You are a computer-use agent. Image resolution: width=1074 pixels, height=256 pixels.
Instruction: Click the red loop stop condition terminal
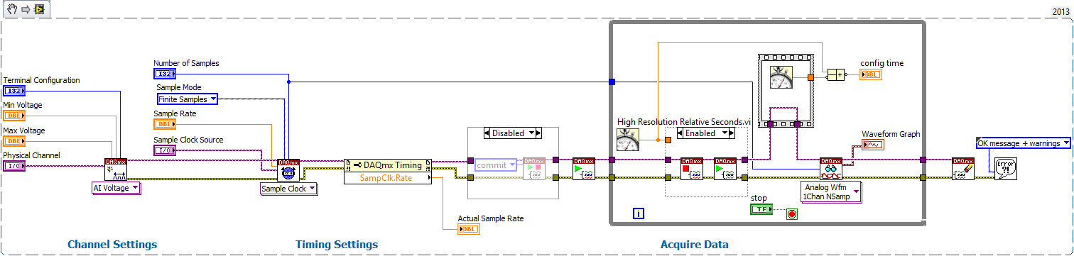click(792, 213)
